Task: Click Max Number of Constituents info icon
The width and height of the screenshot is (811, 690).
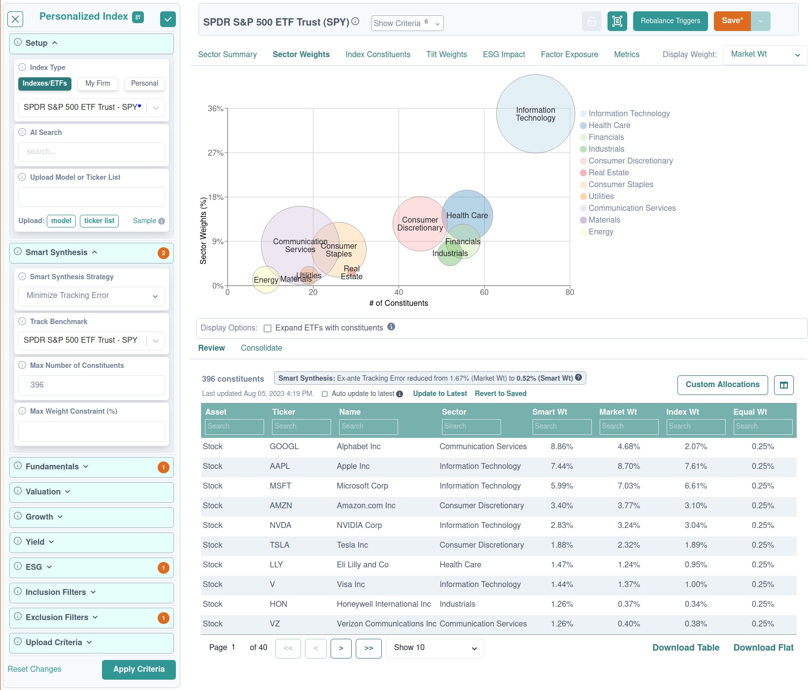Action: point(22,365)
